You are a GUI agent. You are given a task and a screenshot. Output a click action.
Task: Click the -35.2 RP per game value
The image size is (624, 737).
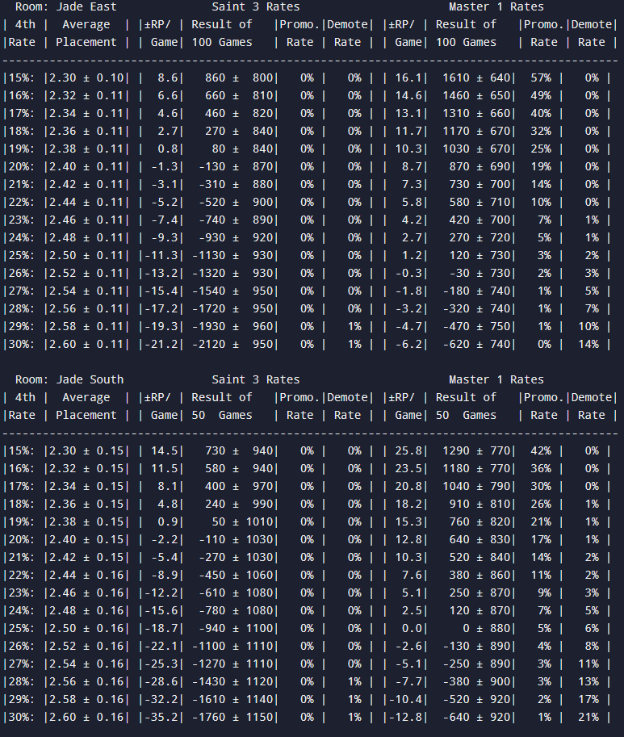pyautogui.click(x=161, y=718)
